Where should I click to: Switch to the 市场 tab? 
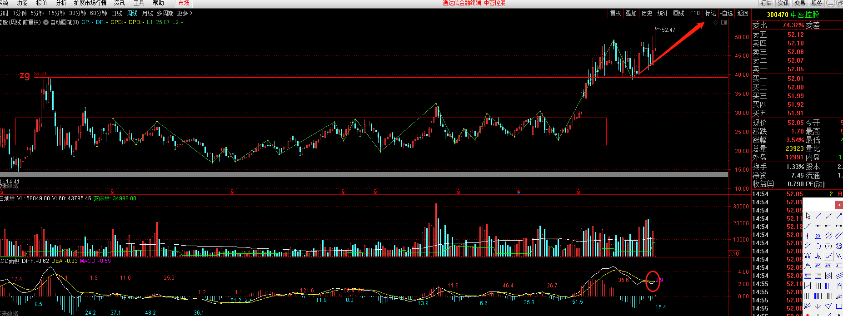(x=184, y=3)
